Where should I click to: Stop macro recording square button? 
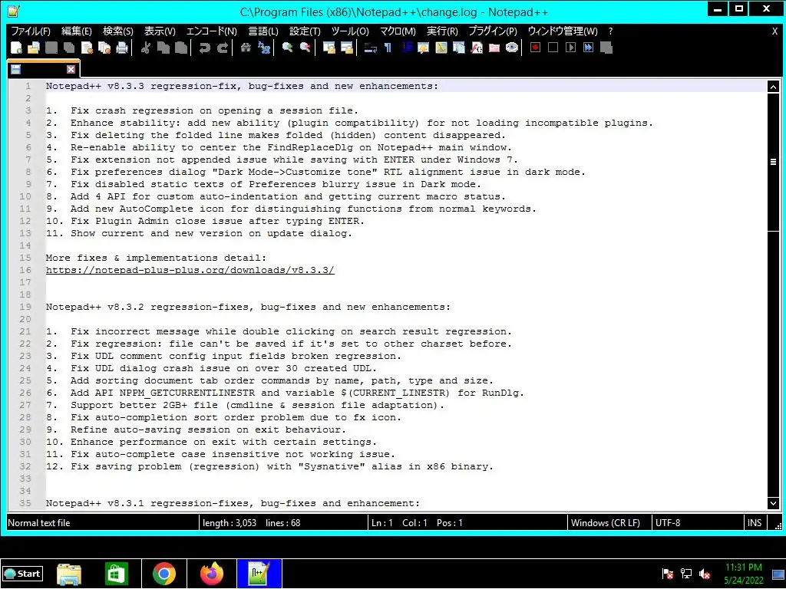tap(553, 48)
